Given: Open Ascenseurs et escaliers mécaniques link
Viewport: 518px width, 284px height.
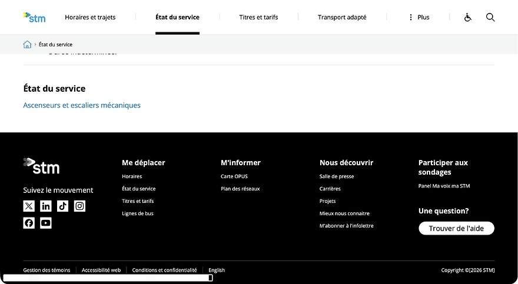Looking at the screenshot, I should coord(82,105).
